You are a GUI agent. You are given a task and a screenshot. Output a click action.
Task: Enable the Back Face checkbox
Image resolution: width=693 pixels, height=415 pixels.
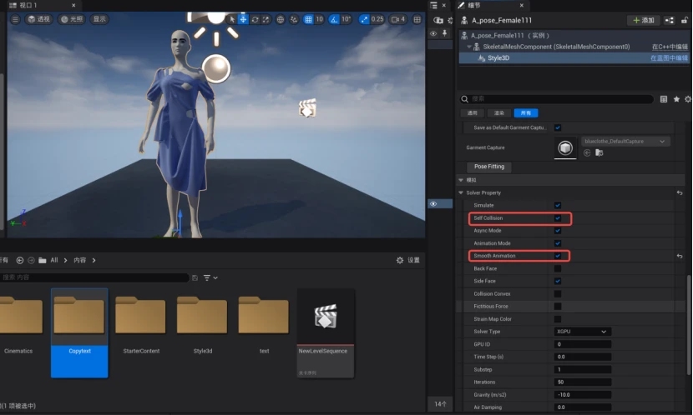pyautogui.click(x=557, y=268)
